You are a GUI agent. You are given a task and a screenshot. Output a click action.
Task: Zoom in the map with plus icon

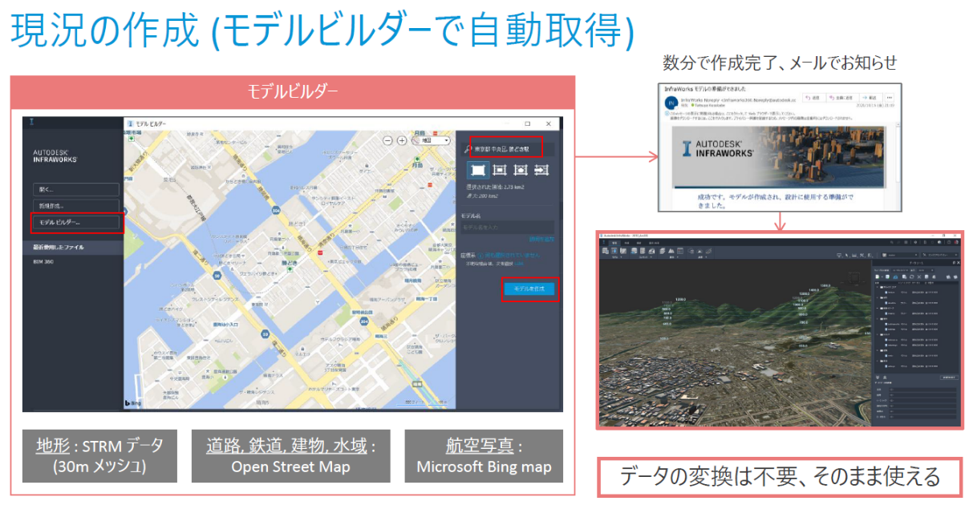tap(402, 140)
